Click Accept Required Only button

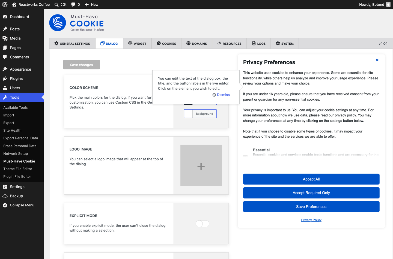[311, 193]
